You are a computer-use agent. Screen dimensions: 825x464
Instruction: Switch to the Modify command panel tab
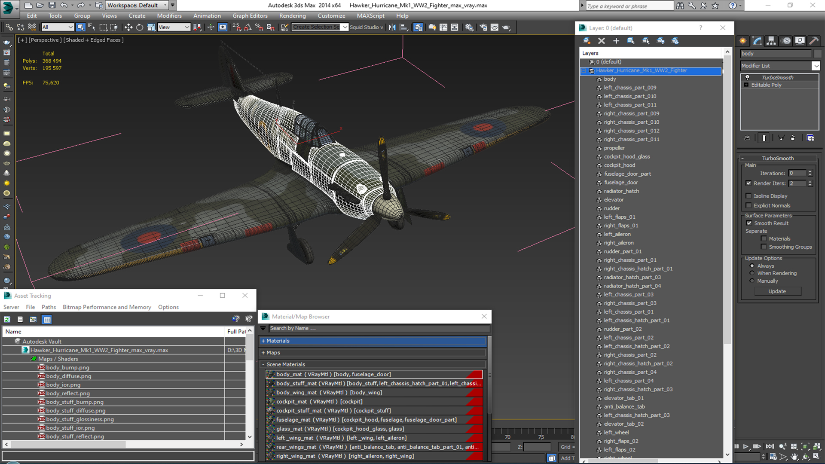tap(757, 41)
